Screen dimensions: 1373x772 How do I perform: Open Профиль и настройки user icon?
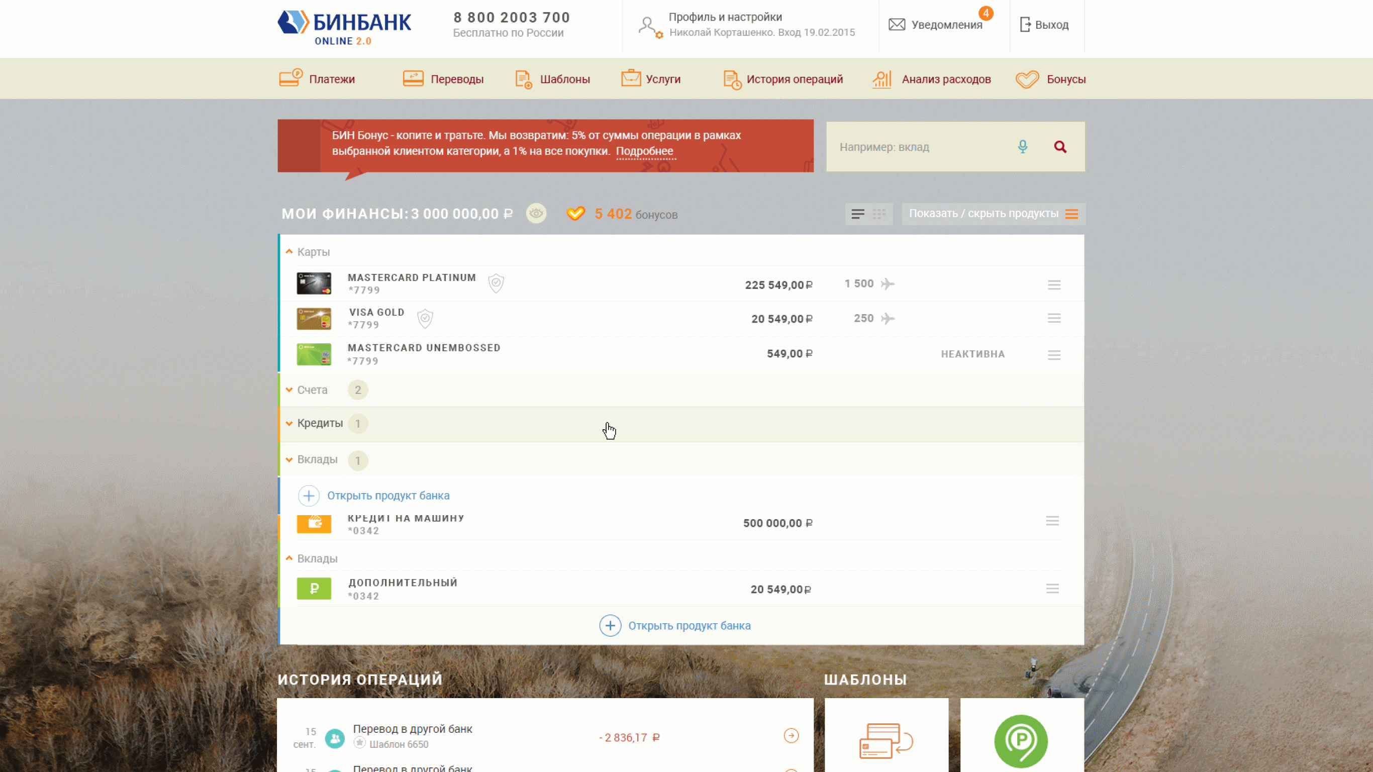click(x=650, y=27)
